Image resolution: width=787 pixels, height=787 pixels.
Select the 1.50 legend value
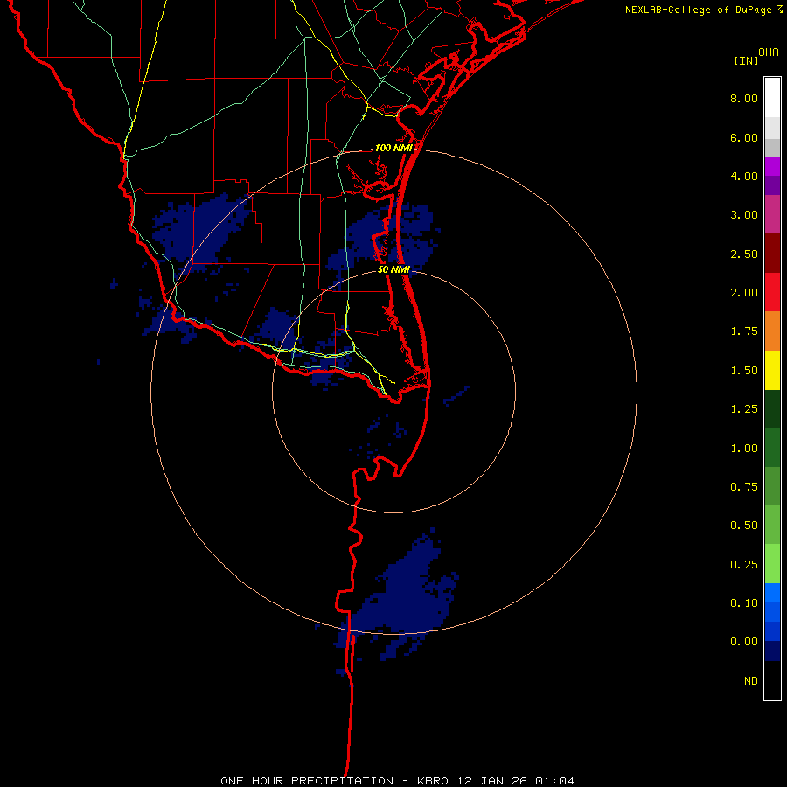pos(744,371)
